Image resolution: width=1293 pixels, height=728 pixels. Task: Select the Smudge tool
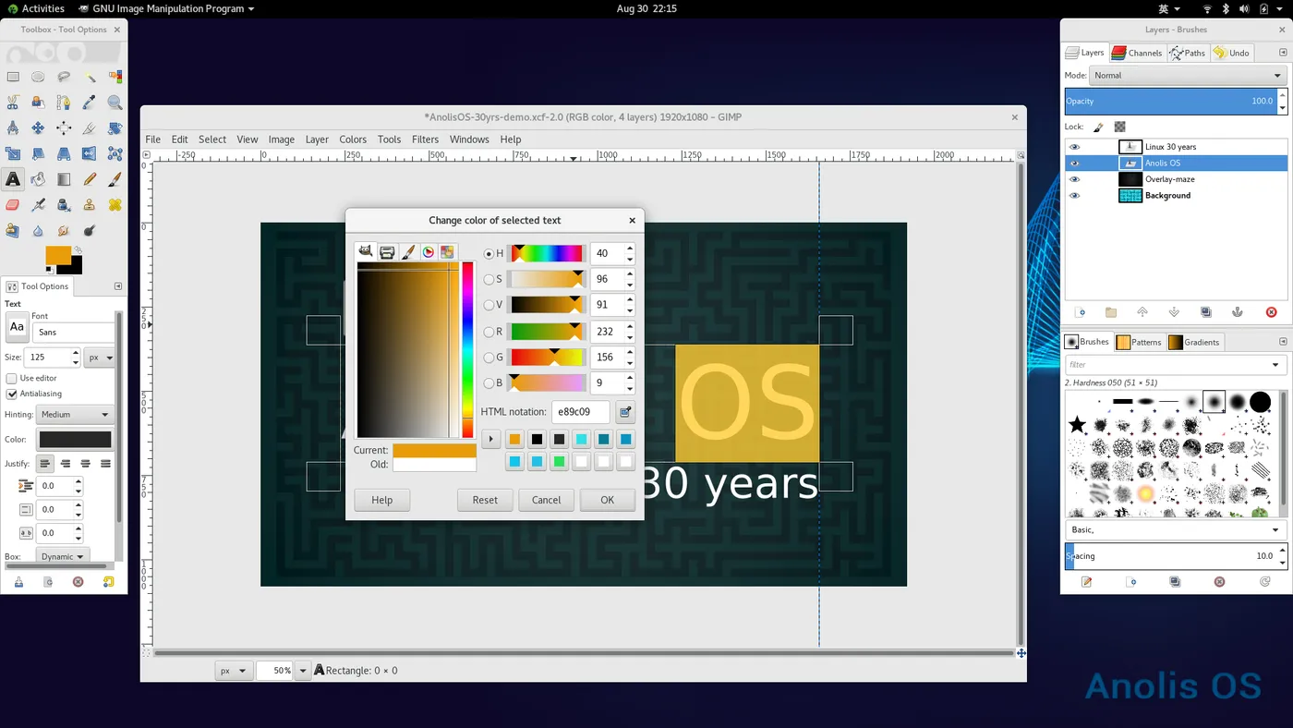[64, 231]
